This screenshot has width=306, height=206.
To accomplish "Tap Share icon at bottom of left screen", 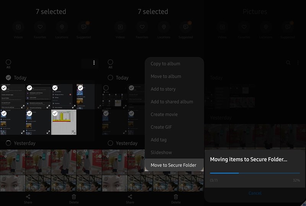I will (28, 198).
